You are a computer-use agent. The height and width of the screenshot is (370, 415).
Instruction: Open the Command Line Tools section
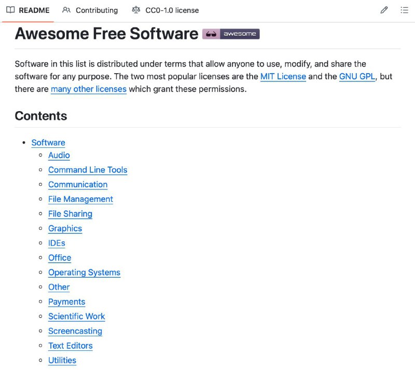pyautogui.click(x=87, y=170)
